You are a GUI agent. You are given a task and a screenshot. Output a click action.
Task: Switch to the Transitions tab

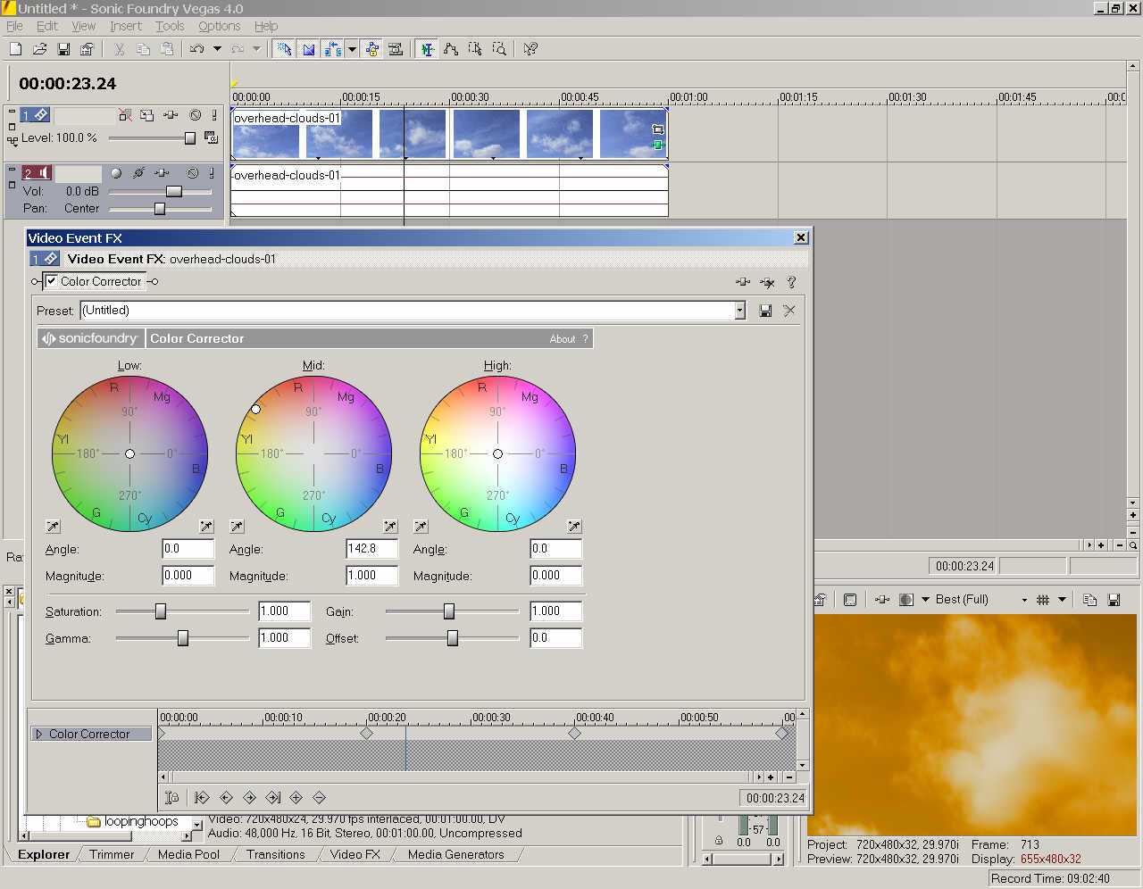276,854
